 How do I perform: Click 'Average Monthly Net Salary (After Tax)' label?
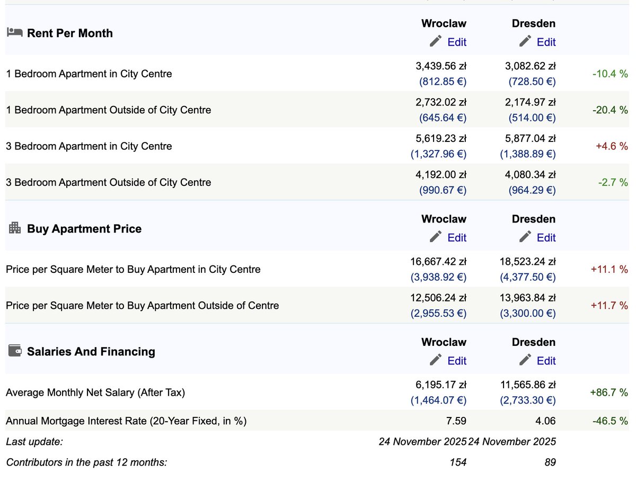pos(95,393)
